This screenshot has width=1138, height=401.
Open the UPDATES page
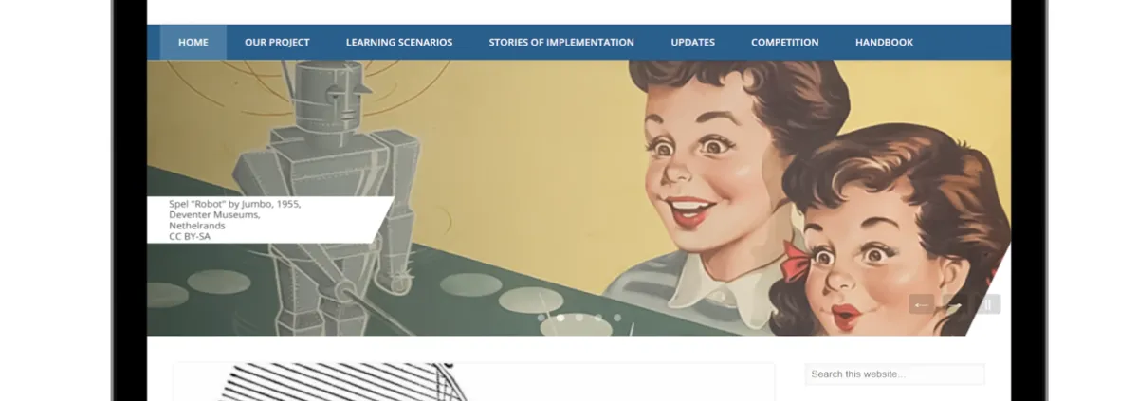(x=693, y=42)
